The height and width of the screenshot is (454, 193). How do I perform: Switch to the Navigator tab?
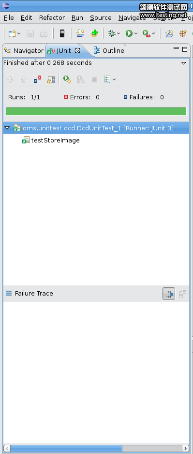(x=24, y=51)
